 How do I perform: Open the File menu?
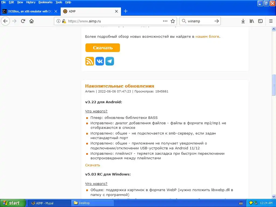(4, 2)
